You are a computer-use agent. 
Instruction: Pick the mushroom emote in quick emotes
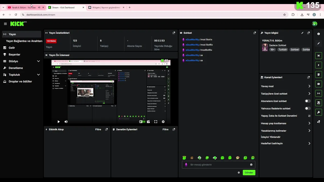237,158
